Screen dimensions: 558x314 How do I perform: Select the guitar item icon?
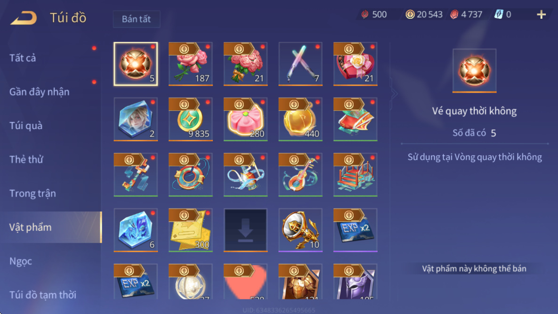click(x=301, y=175)
